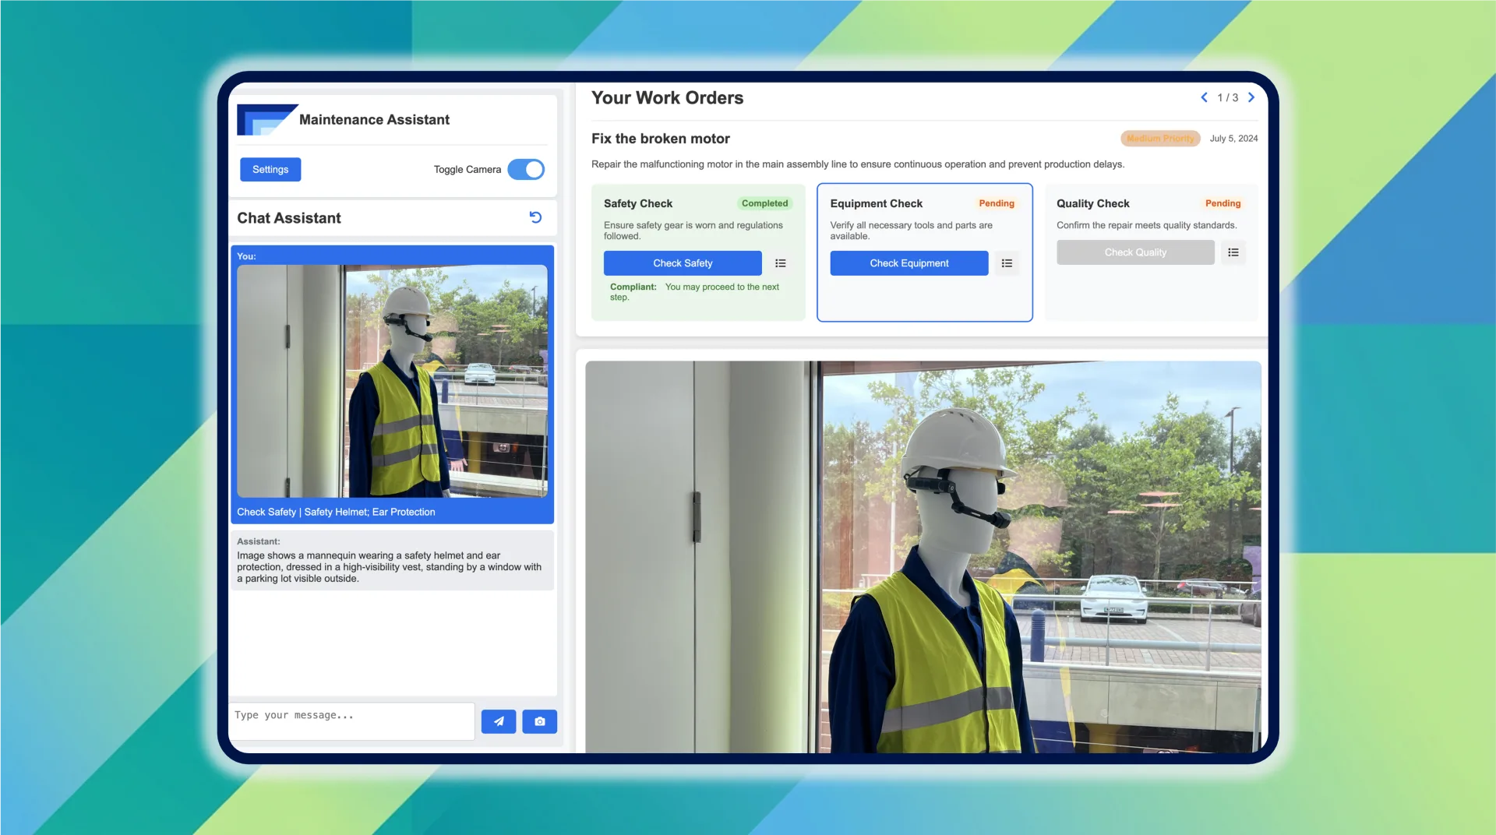Click the Medium Priority badge
Viewport: 1496px width, 835px height.
1160,139
